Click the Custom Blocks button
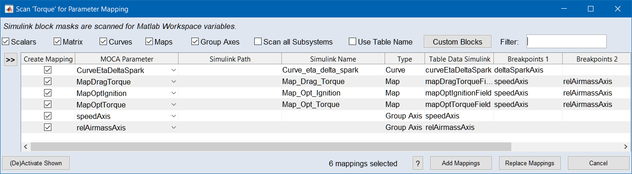 [458, 42]
